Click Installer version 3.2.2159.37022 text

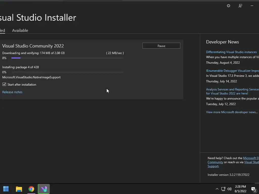[x=228, y=175]
